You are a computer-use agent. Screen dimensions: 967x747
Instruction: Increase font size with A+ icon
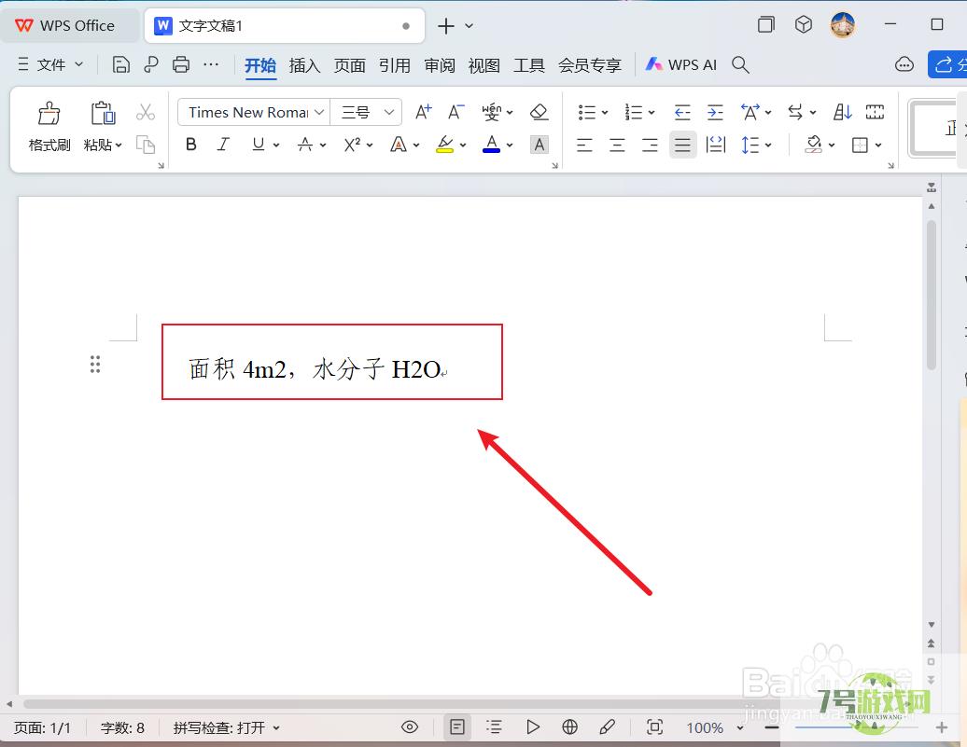[x=423, y=112]
